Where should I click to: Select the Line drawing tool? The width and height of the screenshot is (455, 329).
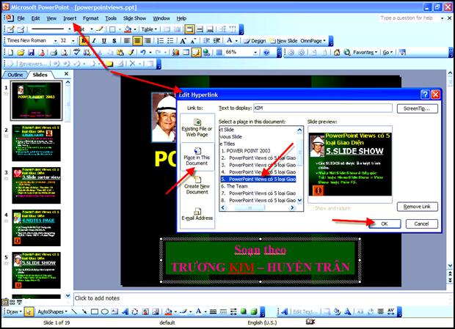pos(74,311)
